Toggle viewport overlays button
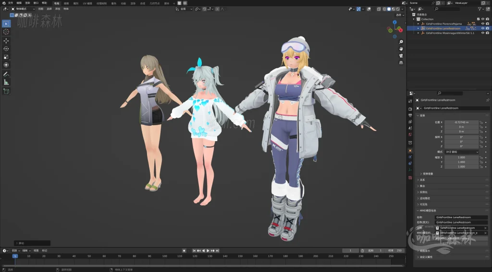492x272 pixels. (x=369, y=9)
